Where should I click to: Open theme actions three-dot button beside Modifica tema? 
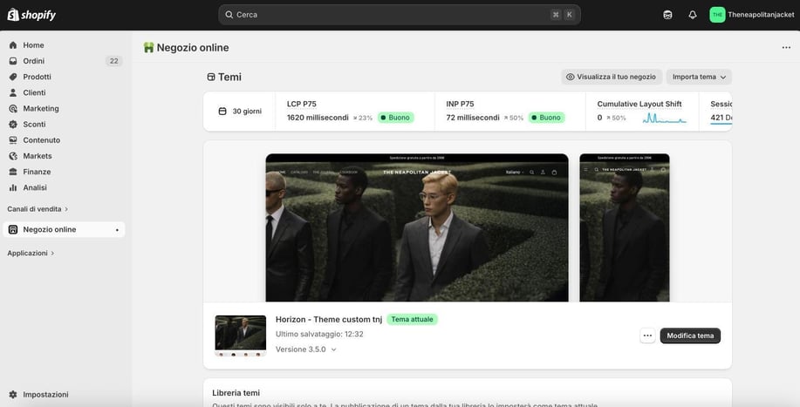point(647,336)
